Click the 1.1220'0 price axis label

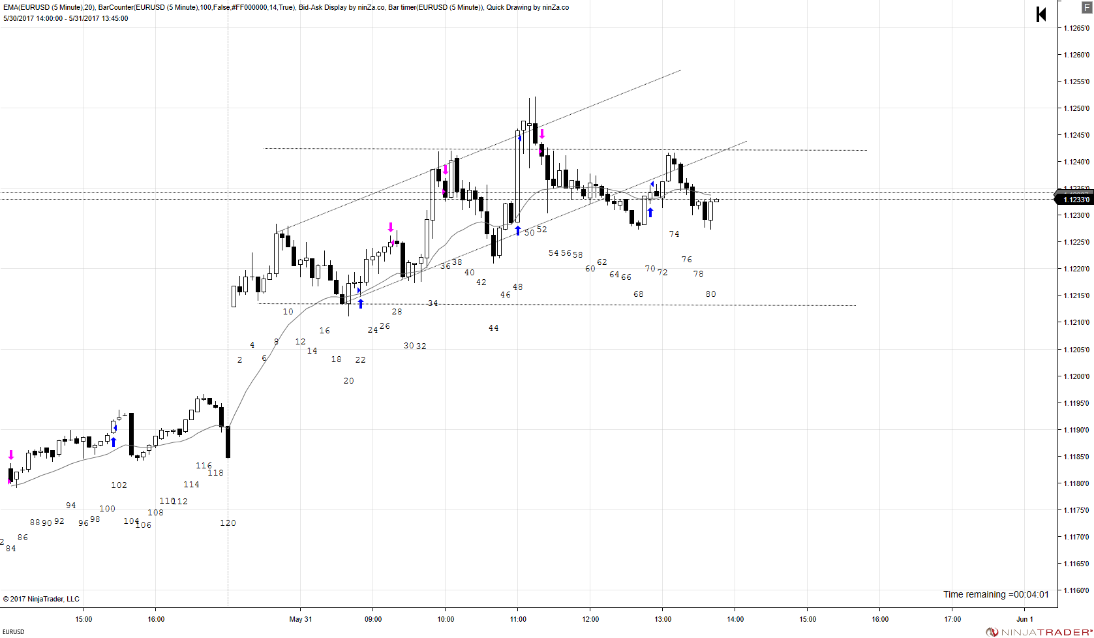1076,269
